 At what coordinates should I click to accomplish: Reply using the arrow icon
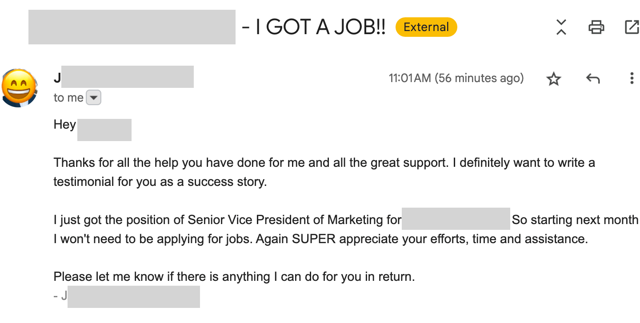[593, 79]
